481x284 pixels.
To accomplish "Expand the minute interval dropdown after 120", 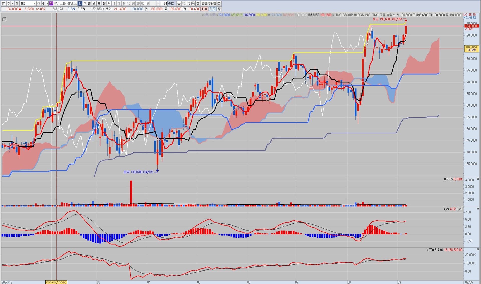I will click(158, 4).
